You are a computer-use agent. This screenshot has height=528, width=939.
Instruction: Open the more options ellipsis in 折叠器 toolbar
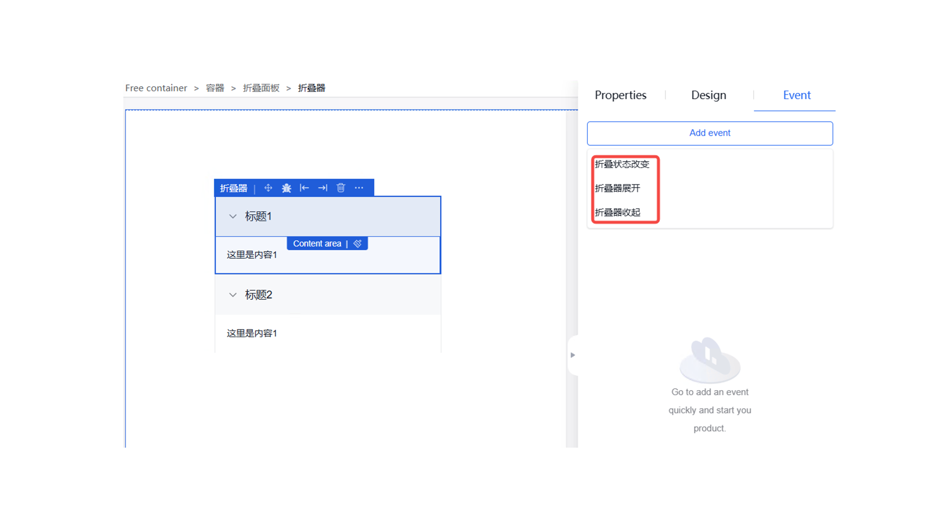[359, 188]
